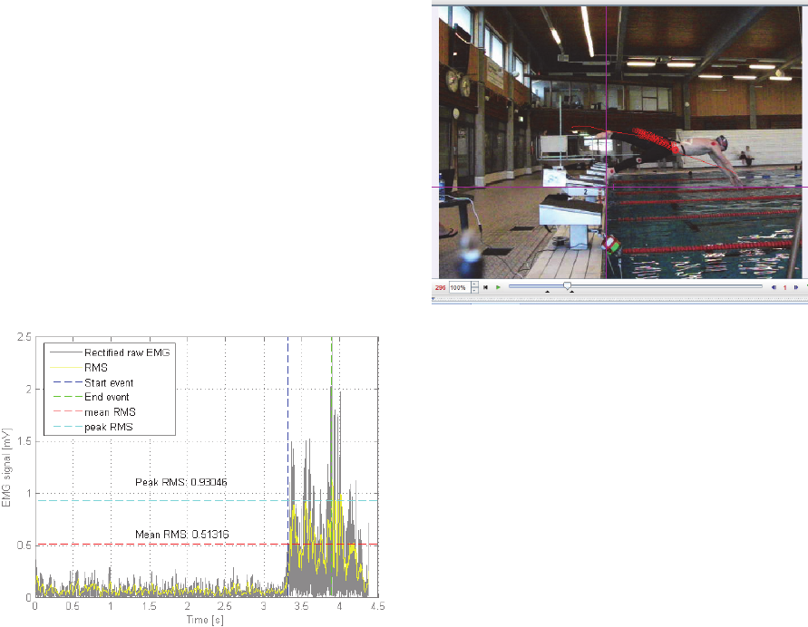
Task: Click the return-to-start button in video controls
Action: coord(485,287)
